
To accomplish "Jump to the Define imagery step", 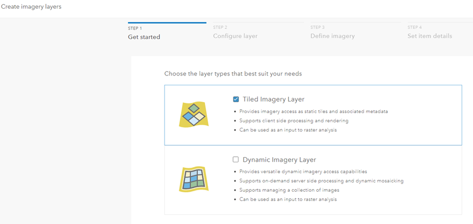I will [332, 36].
